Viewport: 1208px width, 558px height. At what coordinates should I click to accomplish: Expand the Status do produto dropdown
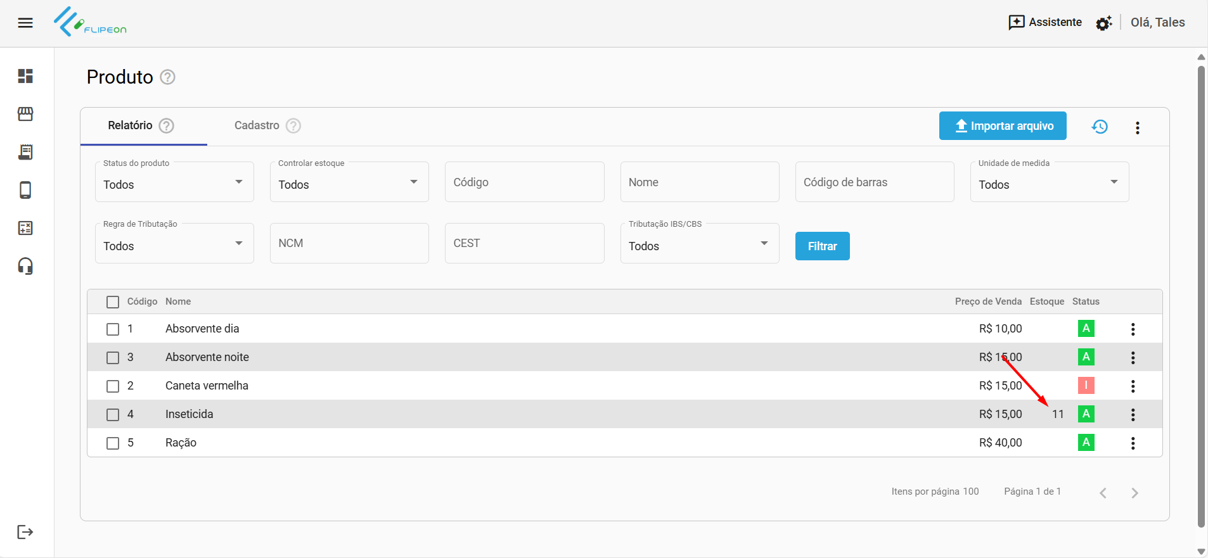coord(174,182)
